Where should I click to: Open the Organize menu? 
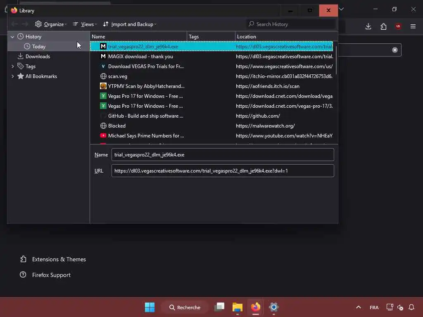51,24
